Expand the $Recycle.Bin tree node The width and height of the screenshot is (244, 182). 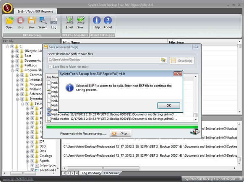pos(12,51)
